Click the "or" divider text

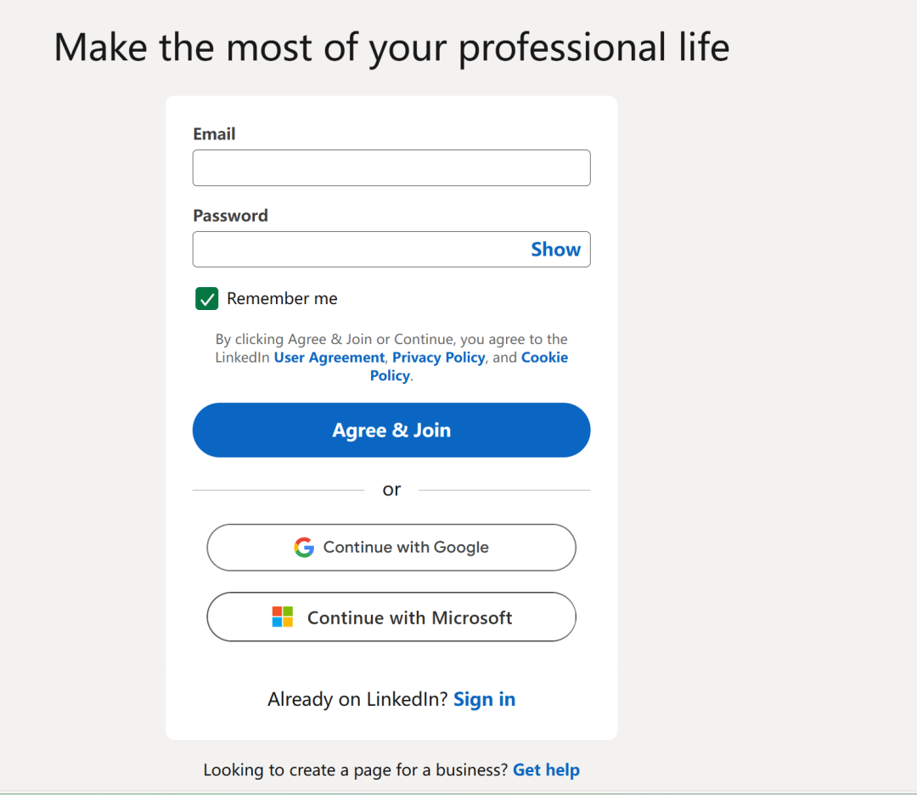coord(391,490)
